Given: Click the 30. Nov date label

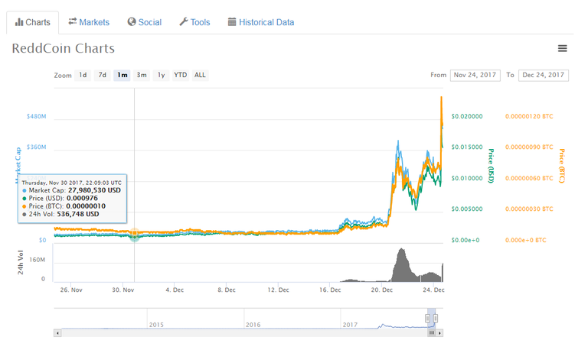Looking at the screenshot, I should [x=123, y=290].
